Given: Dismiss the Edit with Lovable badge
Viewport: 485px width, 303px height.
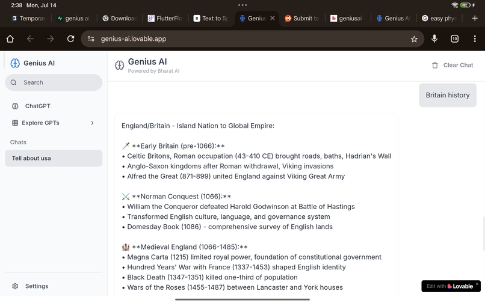Looking at the screenshot, I should click(477, 284).
